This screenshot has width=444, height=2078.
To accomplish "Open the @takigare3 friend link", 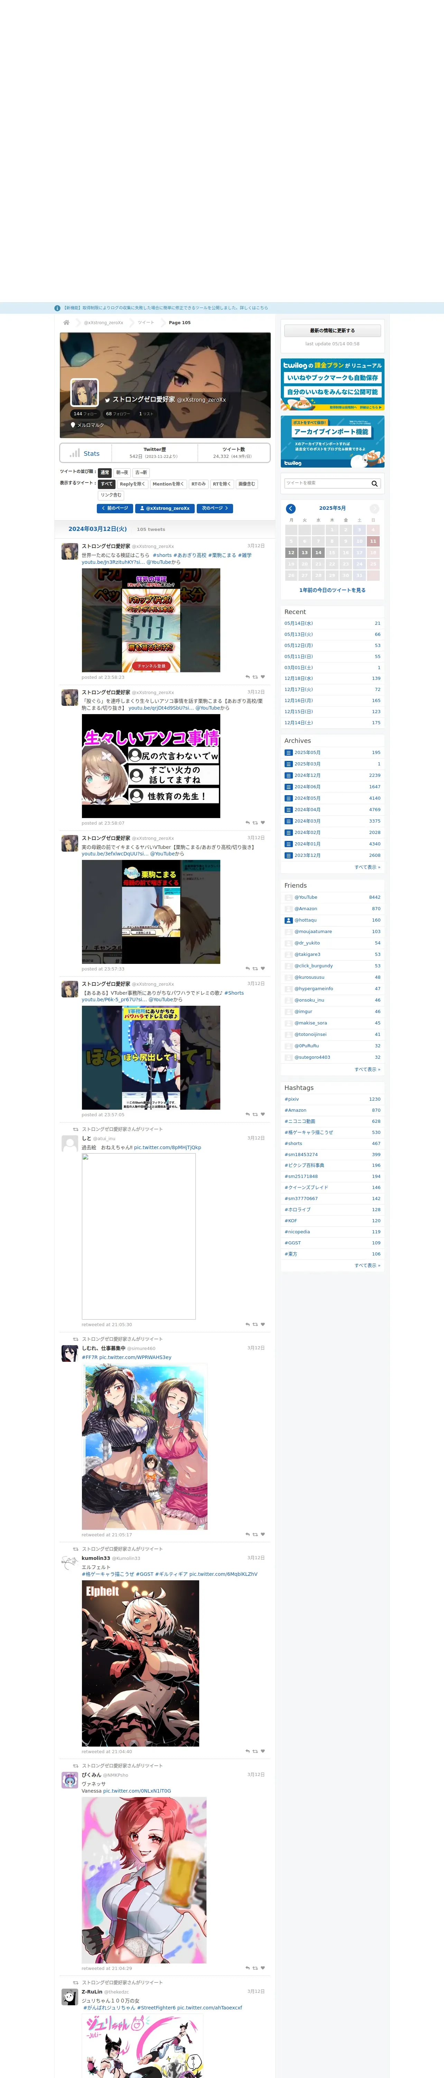I will pos(307,954).
